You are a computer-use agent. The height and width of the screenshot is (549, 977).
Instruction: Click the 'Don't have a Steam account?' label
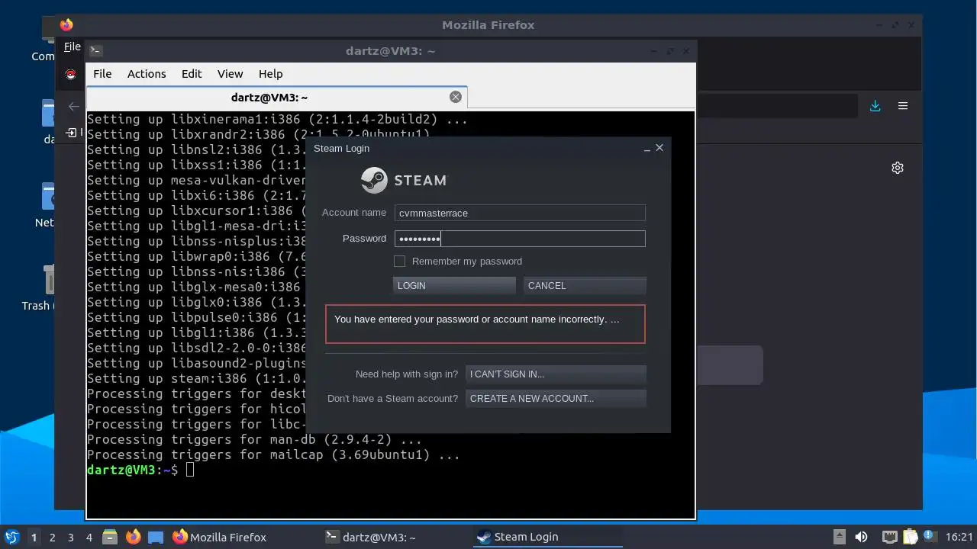click(x=392, y=399)
